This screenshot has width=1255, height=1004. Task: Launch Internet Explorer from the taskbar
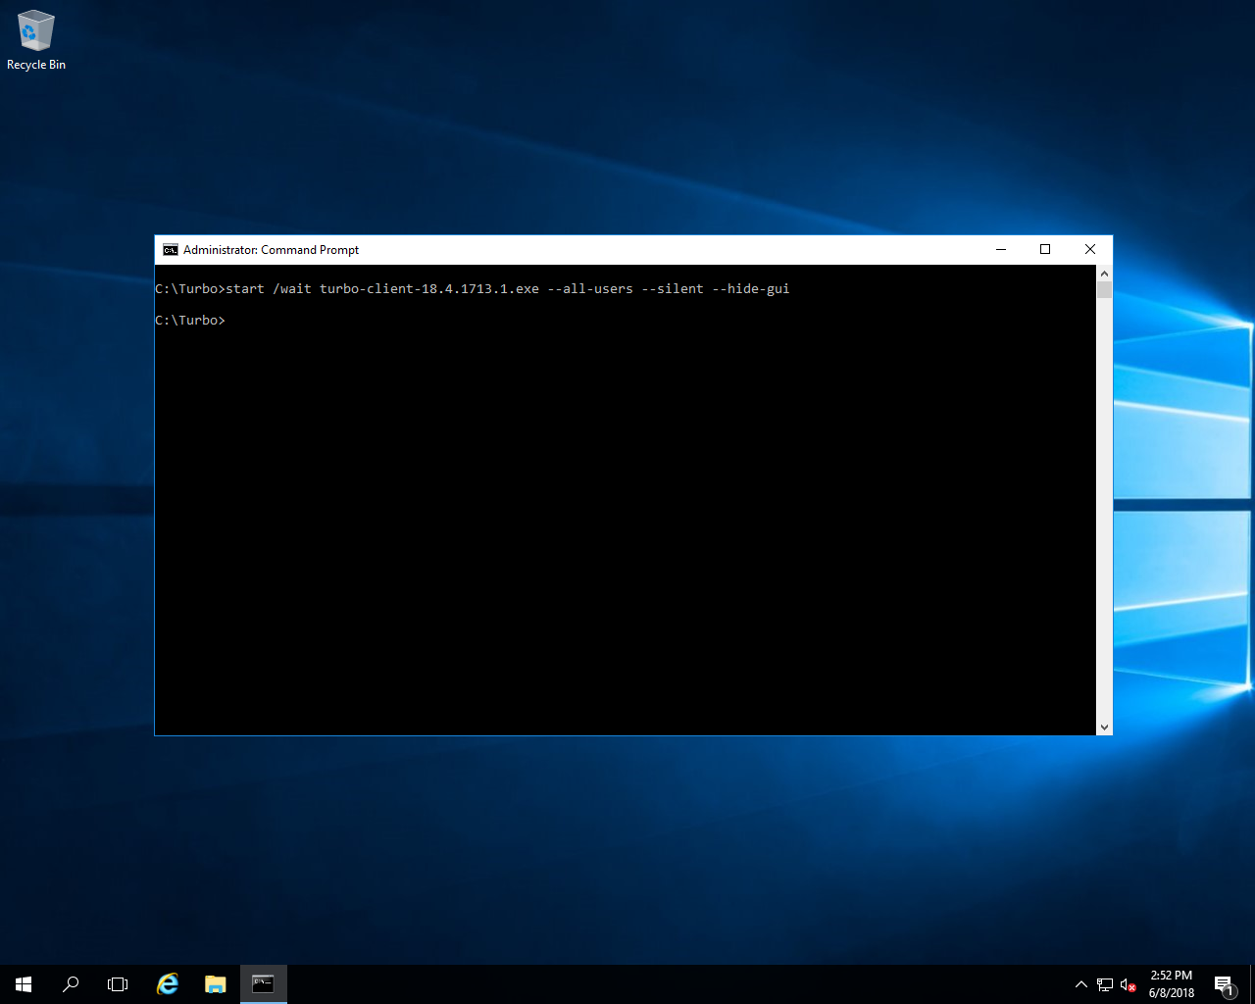(x=167, y=983)
